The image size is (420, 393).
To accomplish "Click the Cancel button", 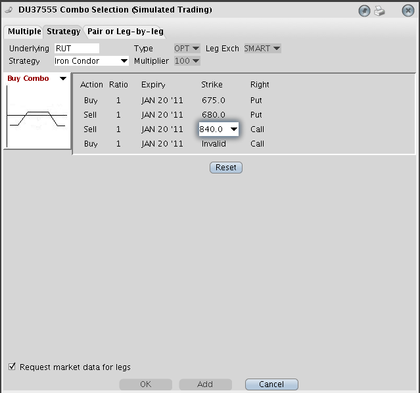I will [271, 384].
